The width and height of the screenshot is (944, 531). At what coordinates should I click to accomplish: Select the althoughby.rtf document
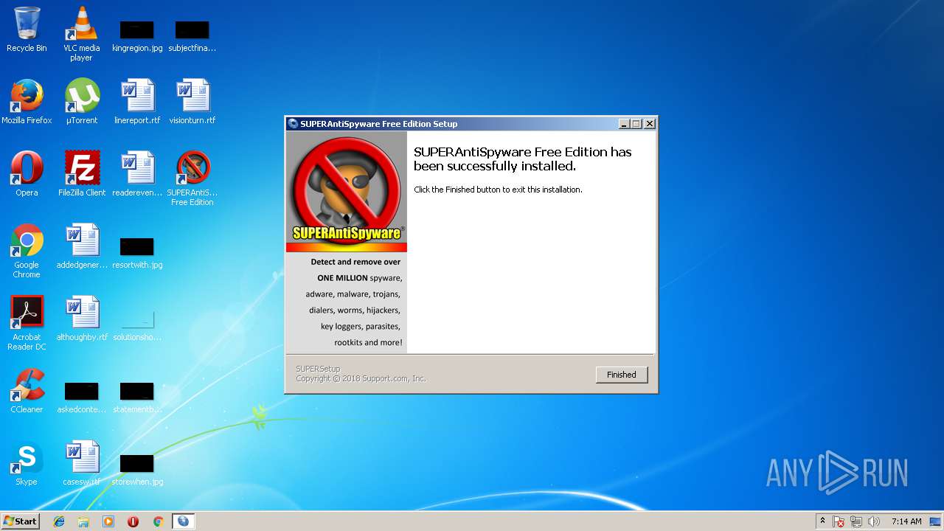pyautogui.click(x=82, y=319)
